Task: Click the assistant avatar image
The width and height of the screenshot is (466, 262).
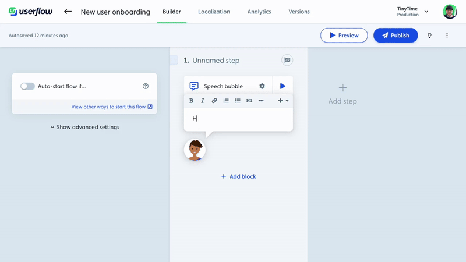Action: [195, 150]
